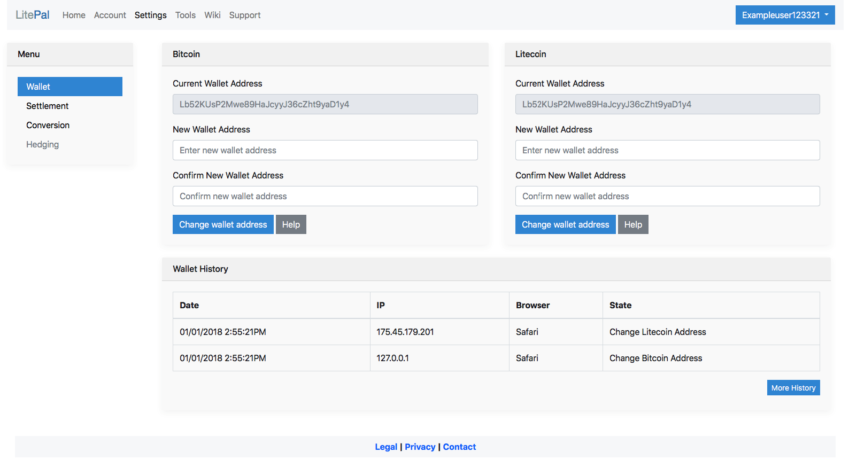This screenshot has width=849, height=460.
Task: Open Help for Litecoin wallet
Action: click(x=633, y=224)
